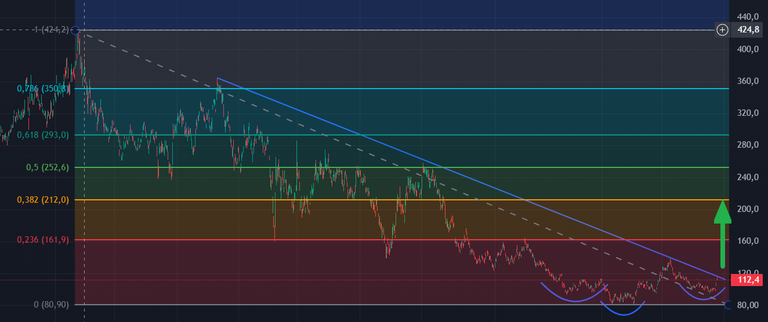Click 360,0 on the price scale
The image size is (768, 322).
point(747,81)
